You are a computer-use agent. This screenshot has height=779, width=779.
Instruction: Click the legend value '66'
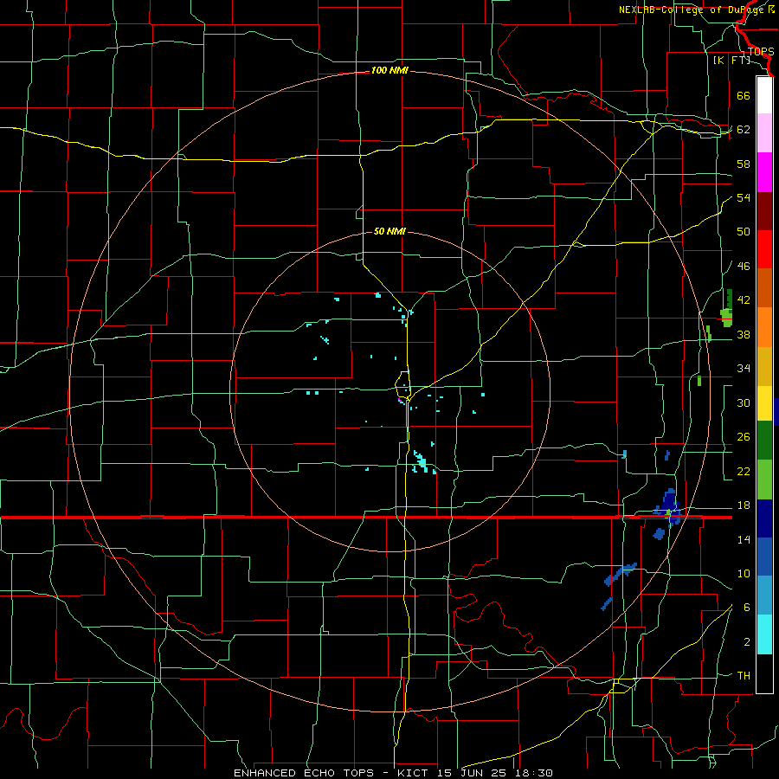tap(744, 96)
